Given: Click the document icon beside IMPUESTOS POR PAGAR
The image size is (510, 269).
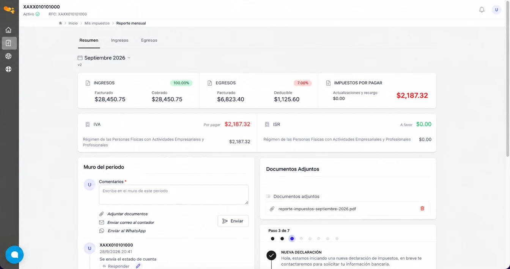Looking at the screenshot, I should point(329,83).
